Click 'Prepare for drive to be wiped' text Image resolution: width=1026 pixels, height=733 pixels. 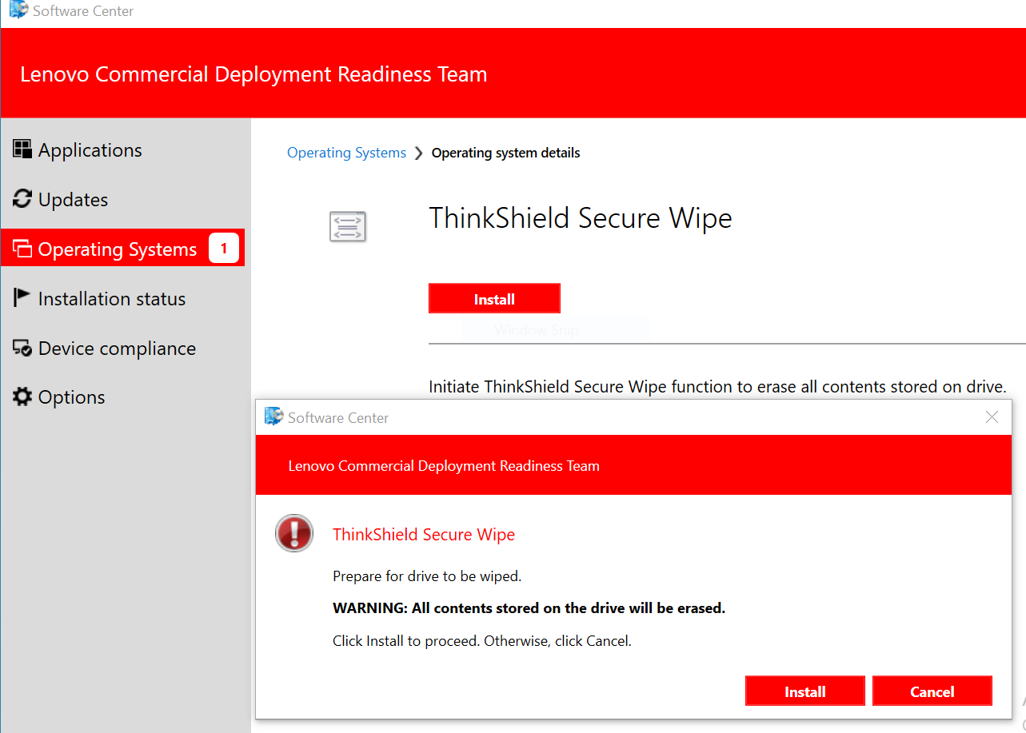[427, 576]
